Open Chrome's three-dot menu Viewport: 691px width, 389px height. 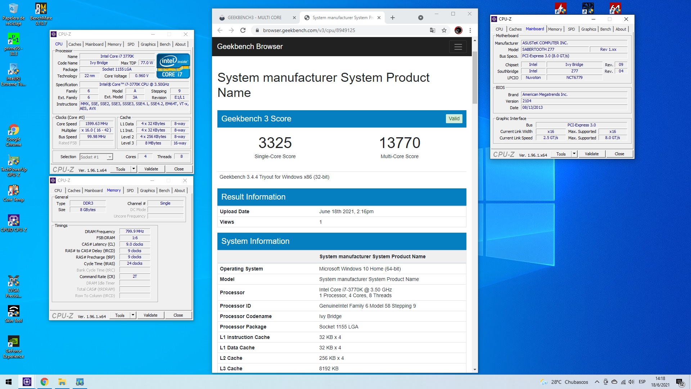[470, 30]
